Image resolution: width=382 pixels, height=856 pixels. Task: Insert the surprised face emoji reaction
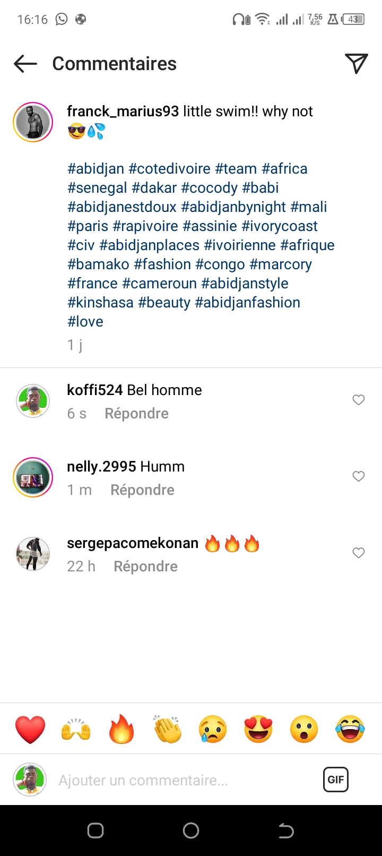304,729
